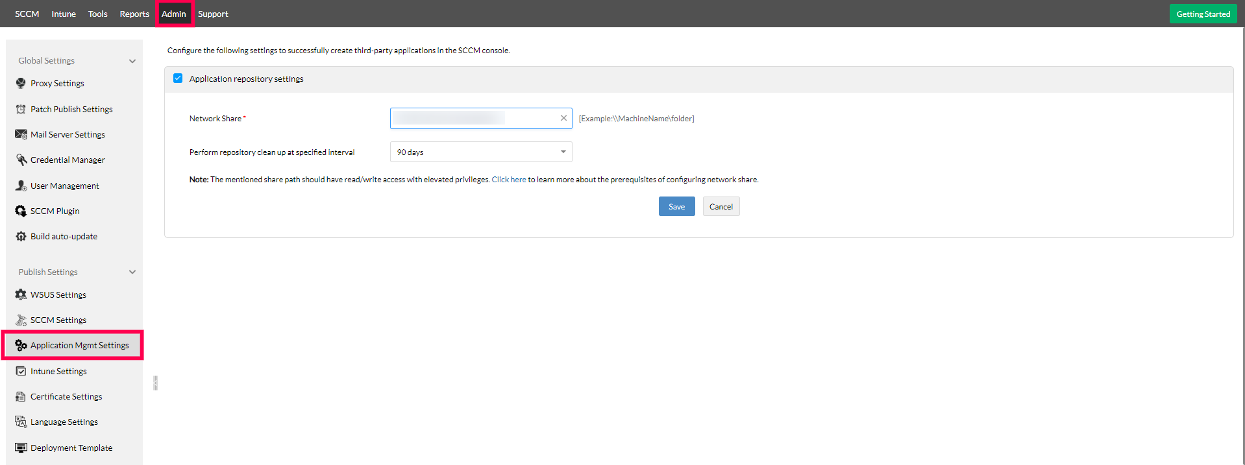Open the SCCM menu
Image resolution: width=1245 pixels, height=465 pixels.
coord(27,14)
